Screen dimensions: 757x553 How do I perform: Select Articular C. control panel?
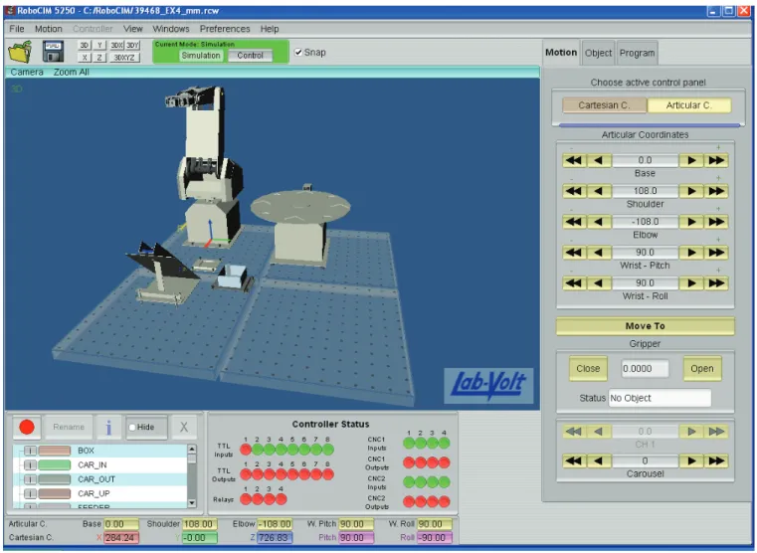pos(689,105)
